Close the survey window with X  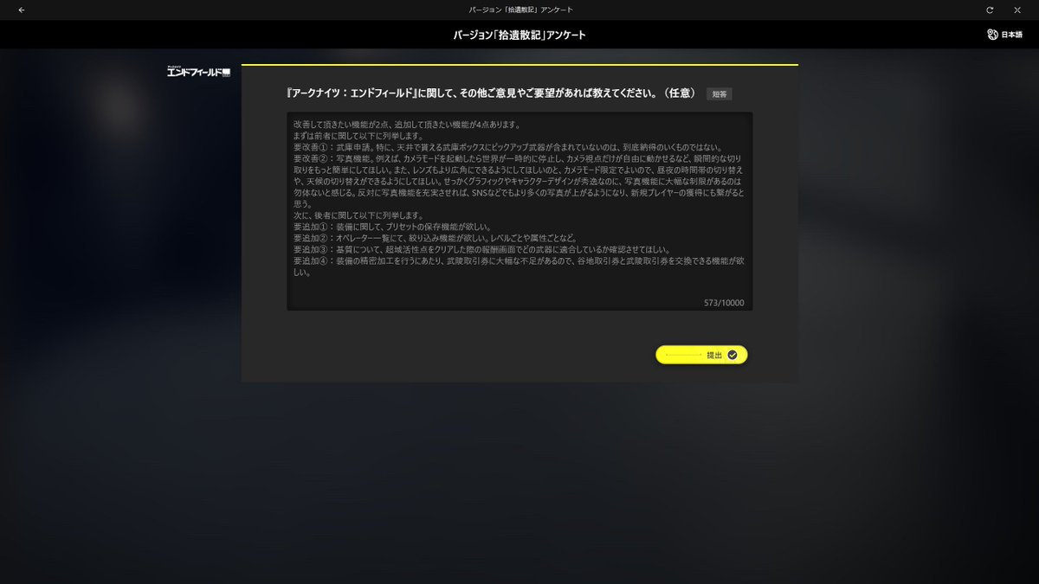click(1018, 10)
